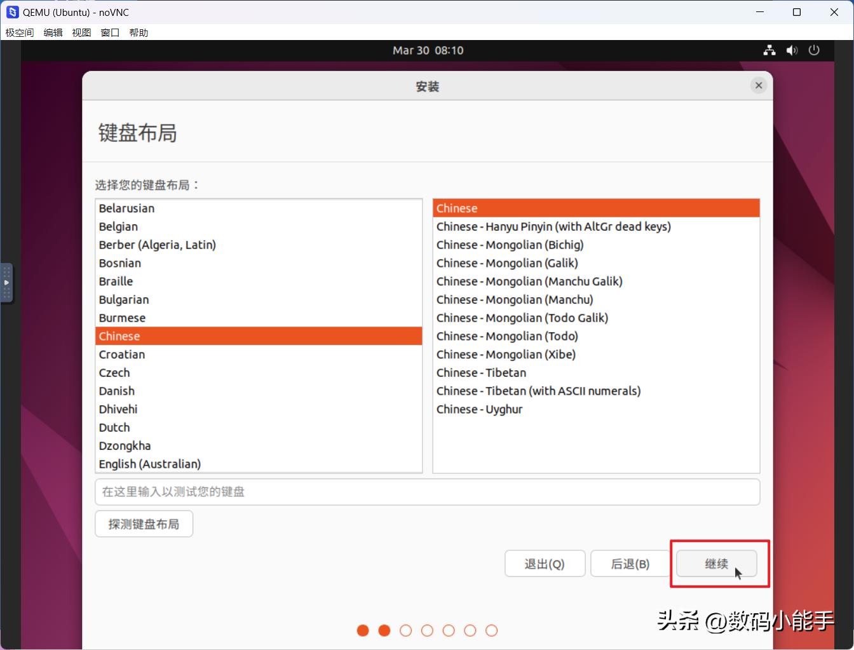854x650 pixels.
Task: Open the 帮助 menu
Action: [139, 32]
